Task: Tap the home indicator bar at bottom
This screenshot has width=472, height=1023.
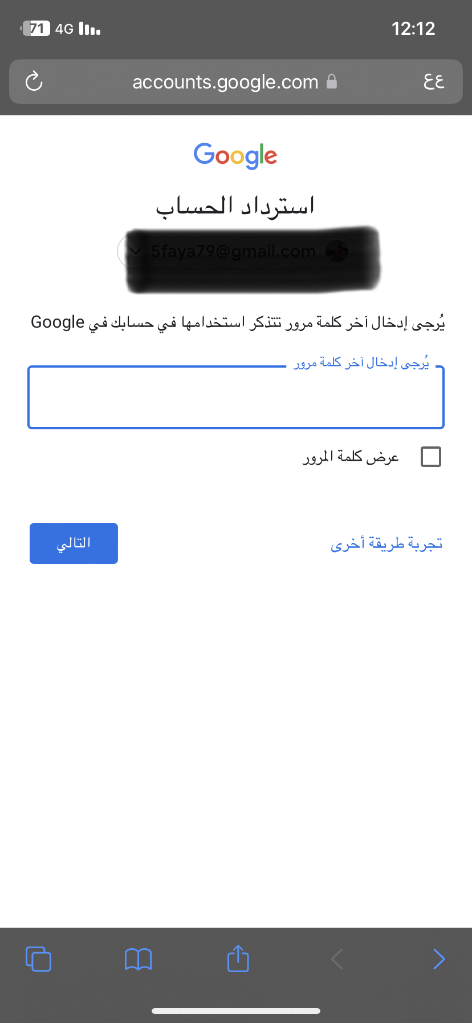Action: pos(235,1011)
